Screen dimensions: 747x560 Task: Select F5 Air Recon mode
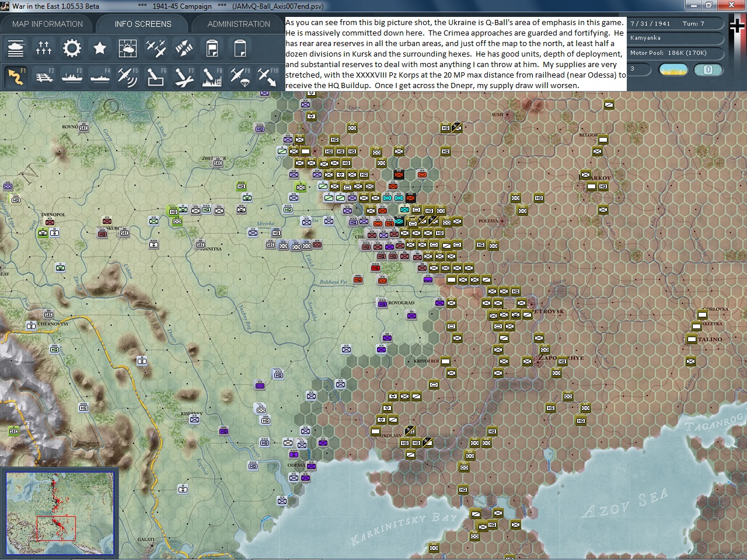pyautogui.click(x=128, y=77)
